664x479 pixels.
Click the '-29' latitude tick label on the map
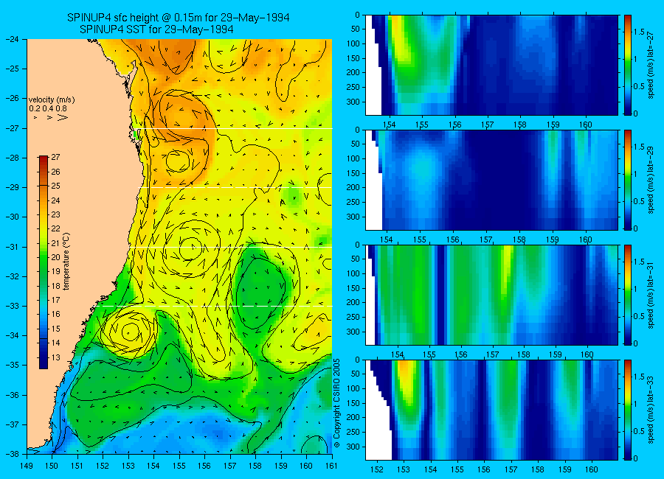coord(13,187)
